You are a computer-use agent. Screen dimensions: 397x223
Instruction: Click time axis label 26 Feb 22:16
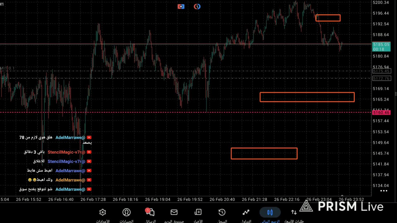[287, 199]
